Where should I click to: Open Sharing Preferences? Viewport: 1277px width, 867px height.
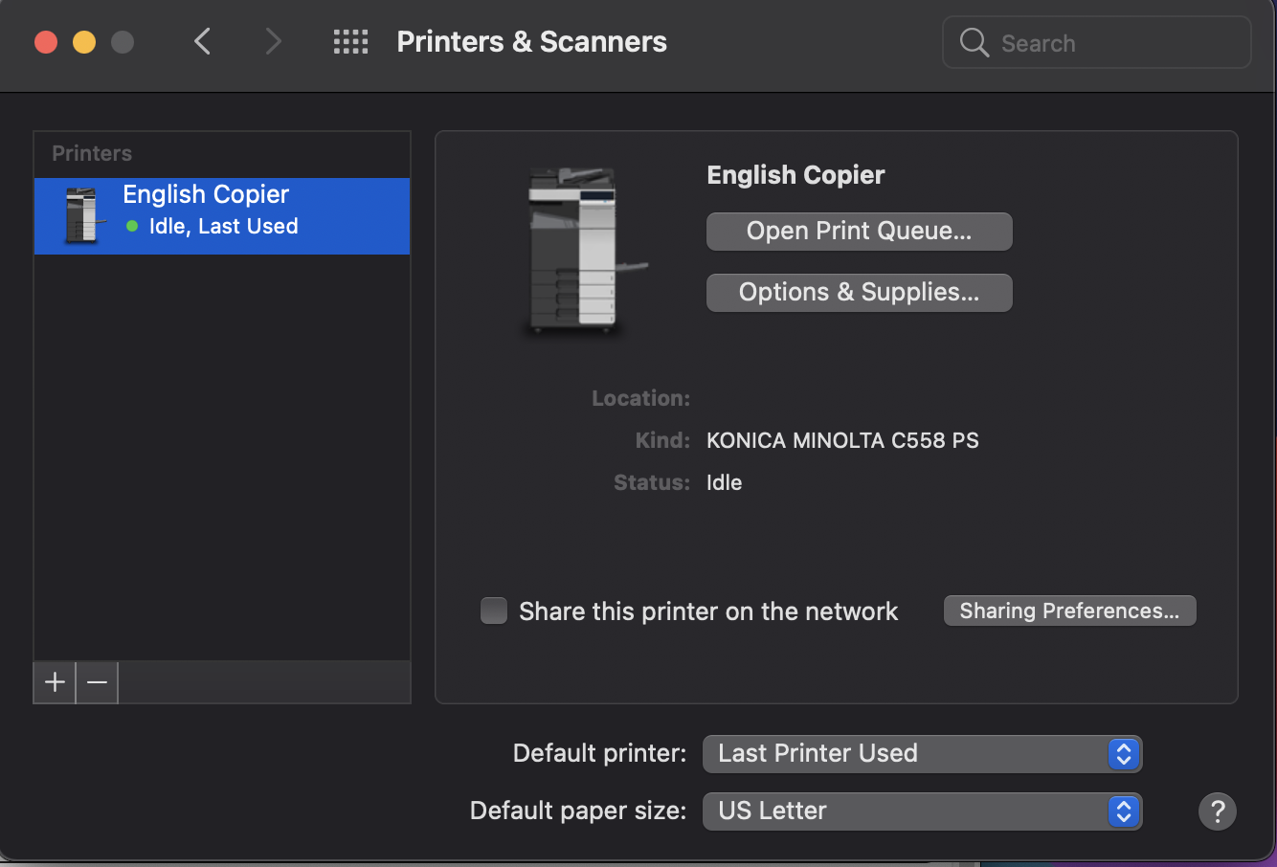coord(1069,611)
